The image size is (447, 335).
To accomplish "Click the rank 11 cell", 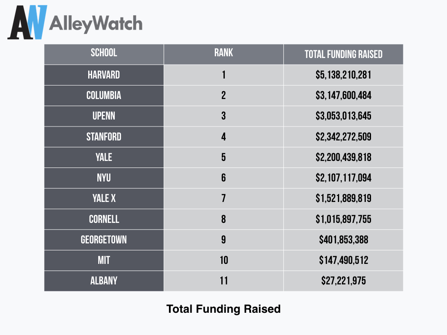I will coord(223,281).
